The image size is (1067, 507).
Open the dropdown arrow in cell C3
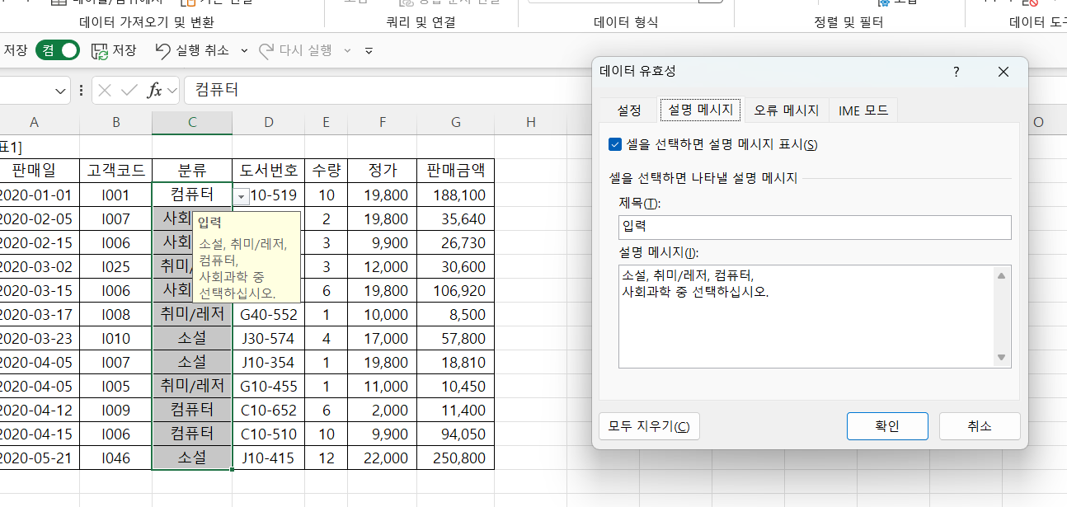pos(240,196)
